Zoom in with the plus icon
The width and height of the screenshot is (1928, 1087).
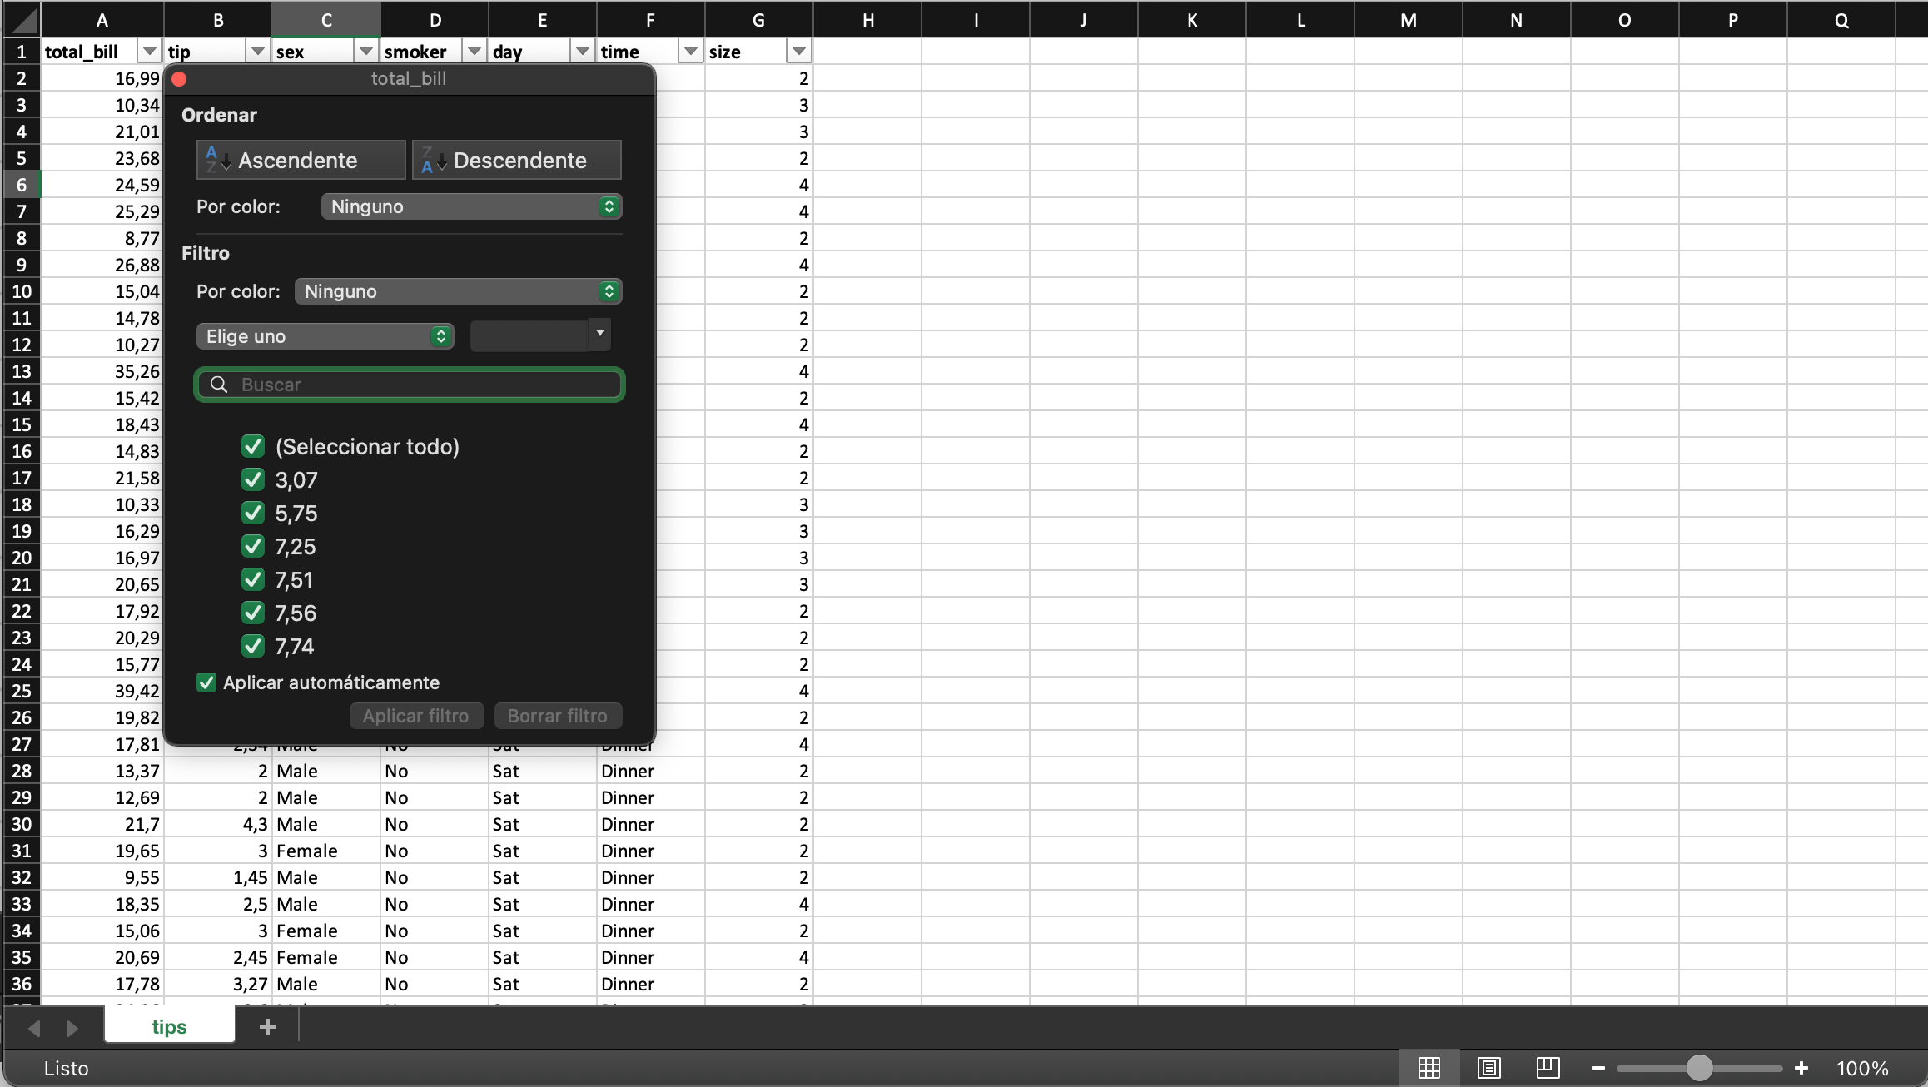point(1801,1068)
